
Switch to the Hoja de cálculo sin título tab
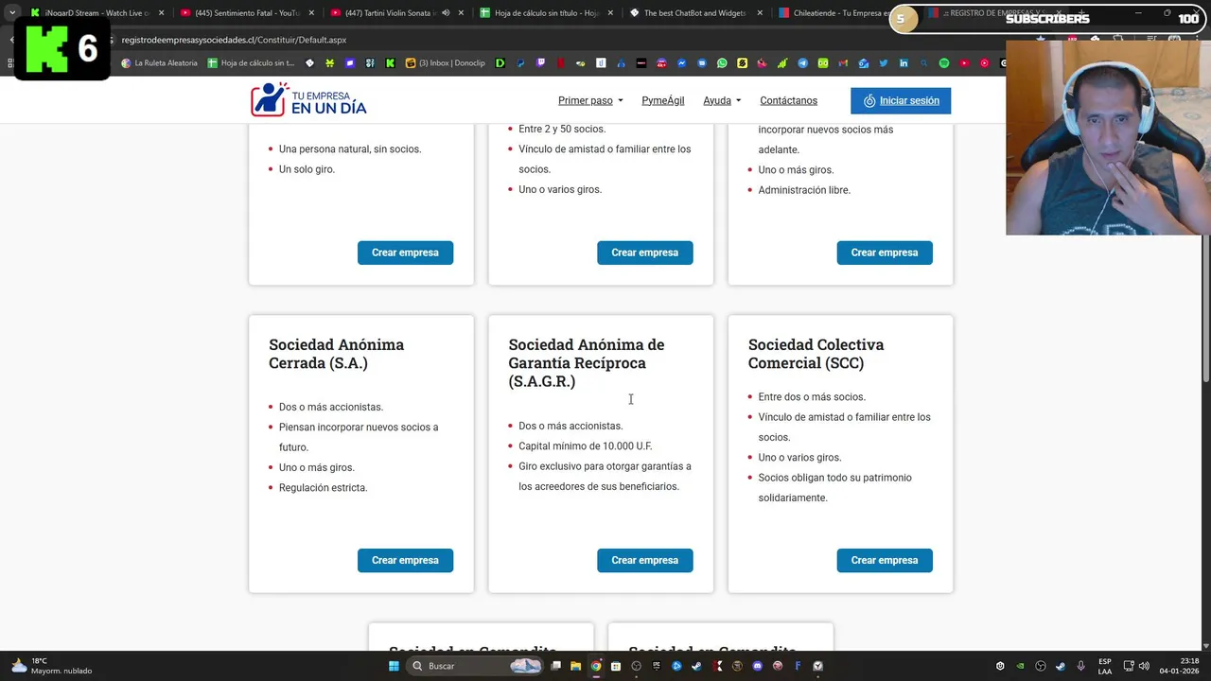[x=544, y=13]
